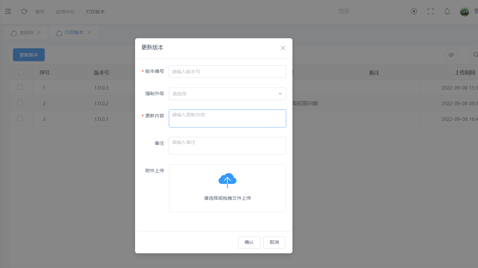Click the page refresh icon
Screen dimensions: 478x268
[24, 11]
